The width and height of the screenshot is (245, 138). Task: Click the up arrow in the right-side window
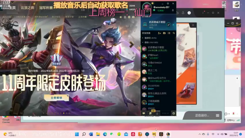237,78
